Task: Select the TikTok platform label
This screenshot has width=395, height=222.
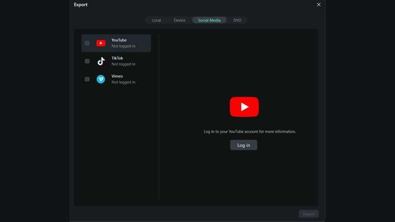Action: [x=117, y=58]
